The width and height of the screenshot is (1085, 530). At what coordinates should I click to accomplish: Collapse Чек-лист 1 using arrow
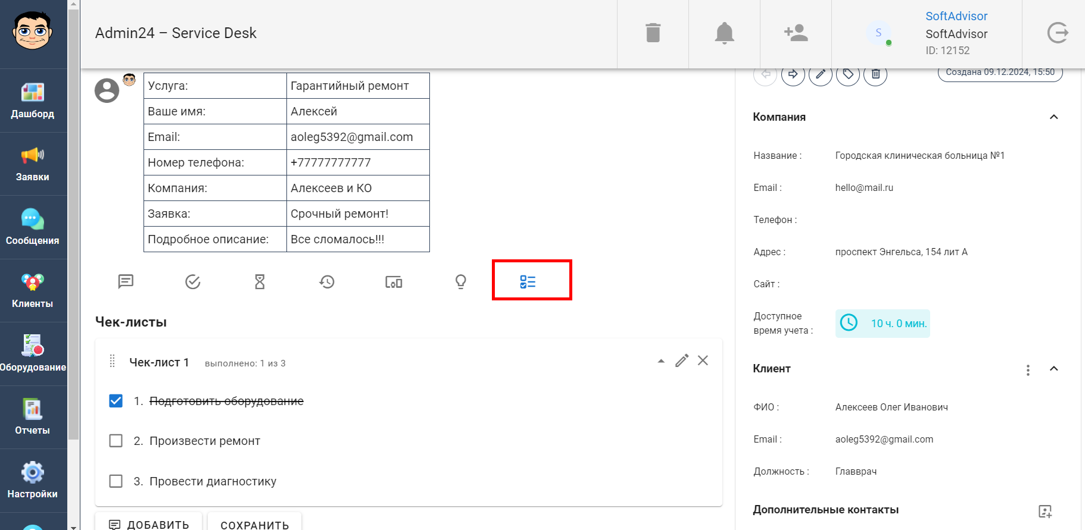[x=661, y=361]
